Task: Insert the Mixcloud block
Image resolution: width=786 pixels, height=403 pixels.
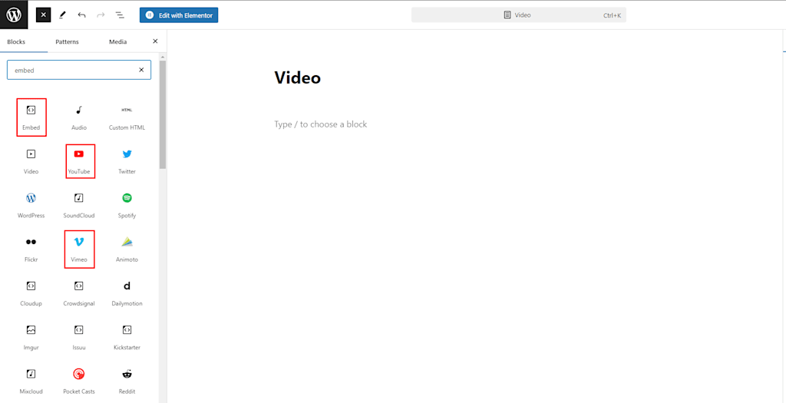Action: click(x=31, y=382)
